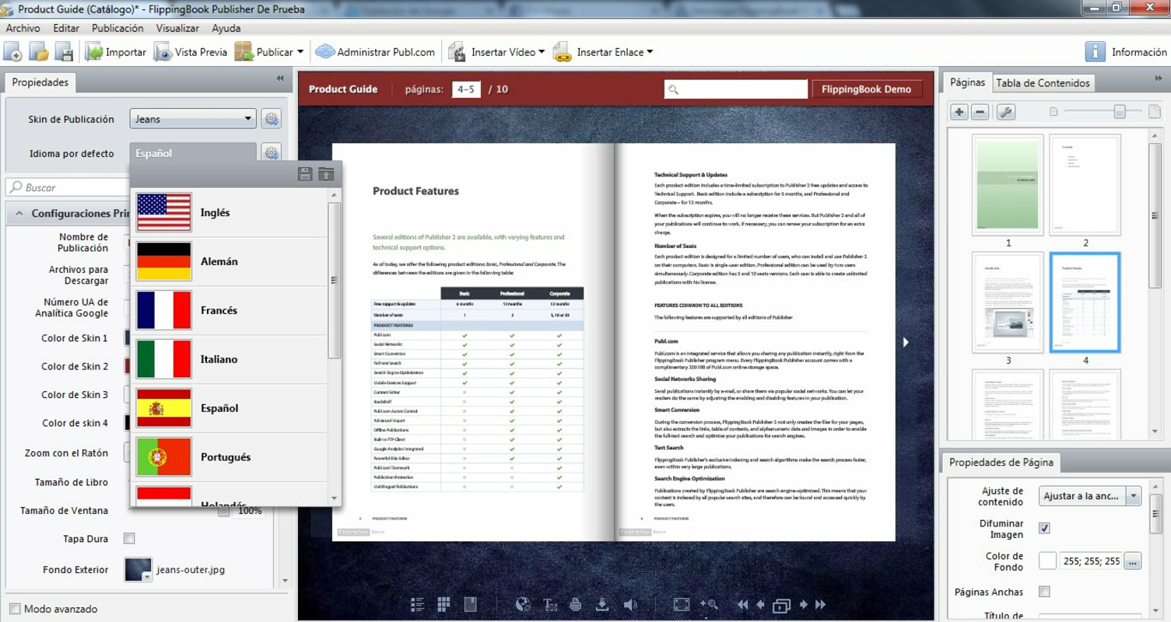Screen dimensions: 1171x622
Task: Click text select icon in viewer bar
Action: click(x=550, y=604)
